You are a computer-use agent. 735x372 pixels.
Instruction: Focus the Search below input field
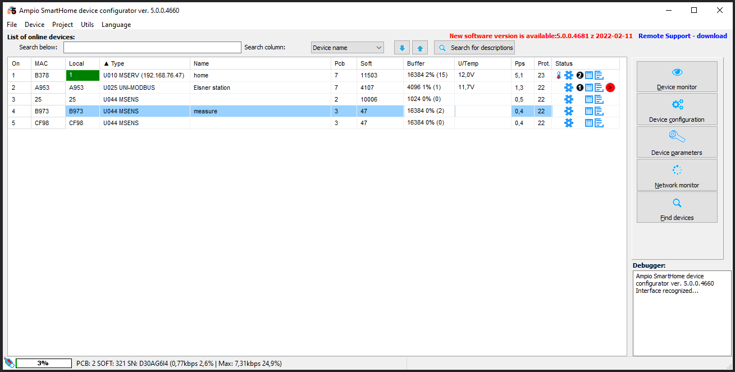152,48
